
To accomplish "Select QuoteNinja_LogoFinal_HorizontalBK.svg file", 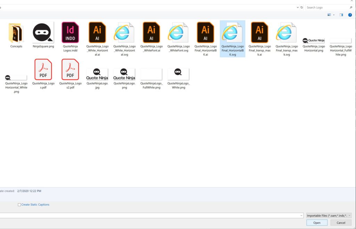I will tap(233, 39).
